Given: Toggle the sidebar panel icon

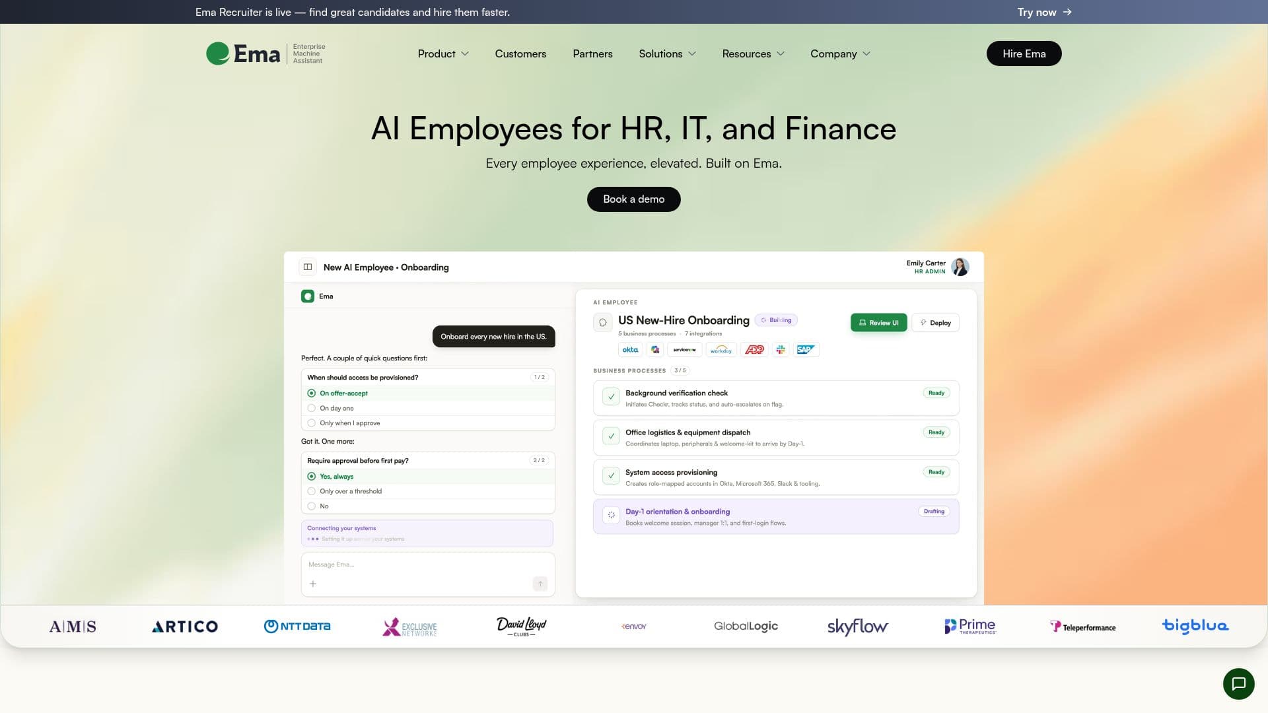Looking at the screenshot, I should point(307,267).
